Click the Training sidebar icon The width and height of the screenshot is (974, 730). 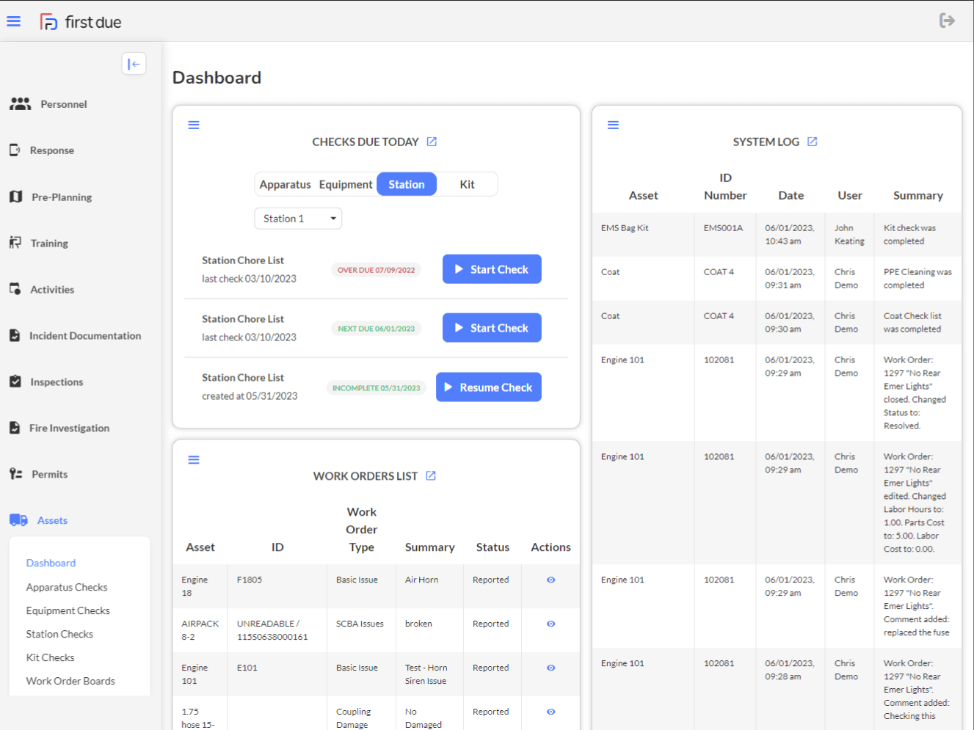click(x=15, y=243)
